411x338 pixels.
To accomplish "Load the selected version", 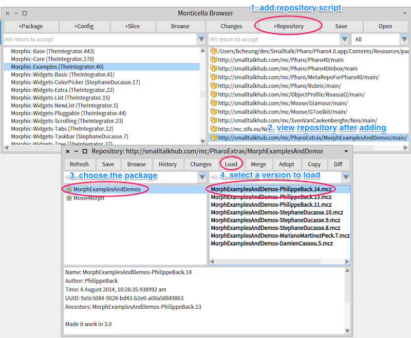I will [x=231, y=164].
